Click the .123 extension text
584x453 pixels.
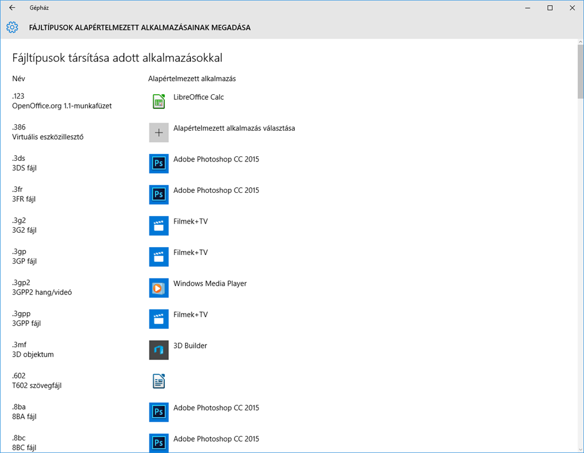18,96
